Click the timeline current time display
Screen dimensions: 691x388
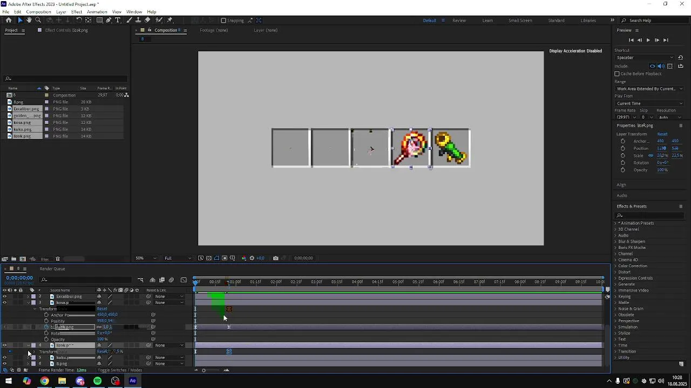[x=19, y=278]
